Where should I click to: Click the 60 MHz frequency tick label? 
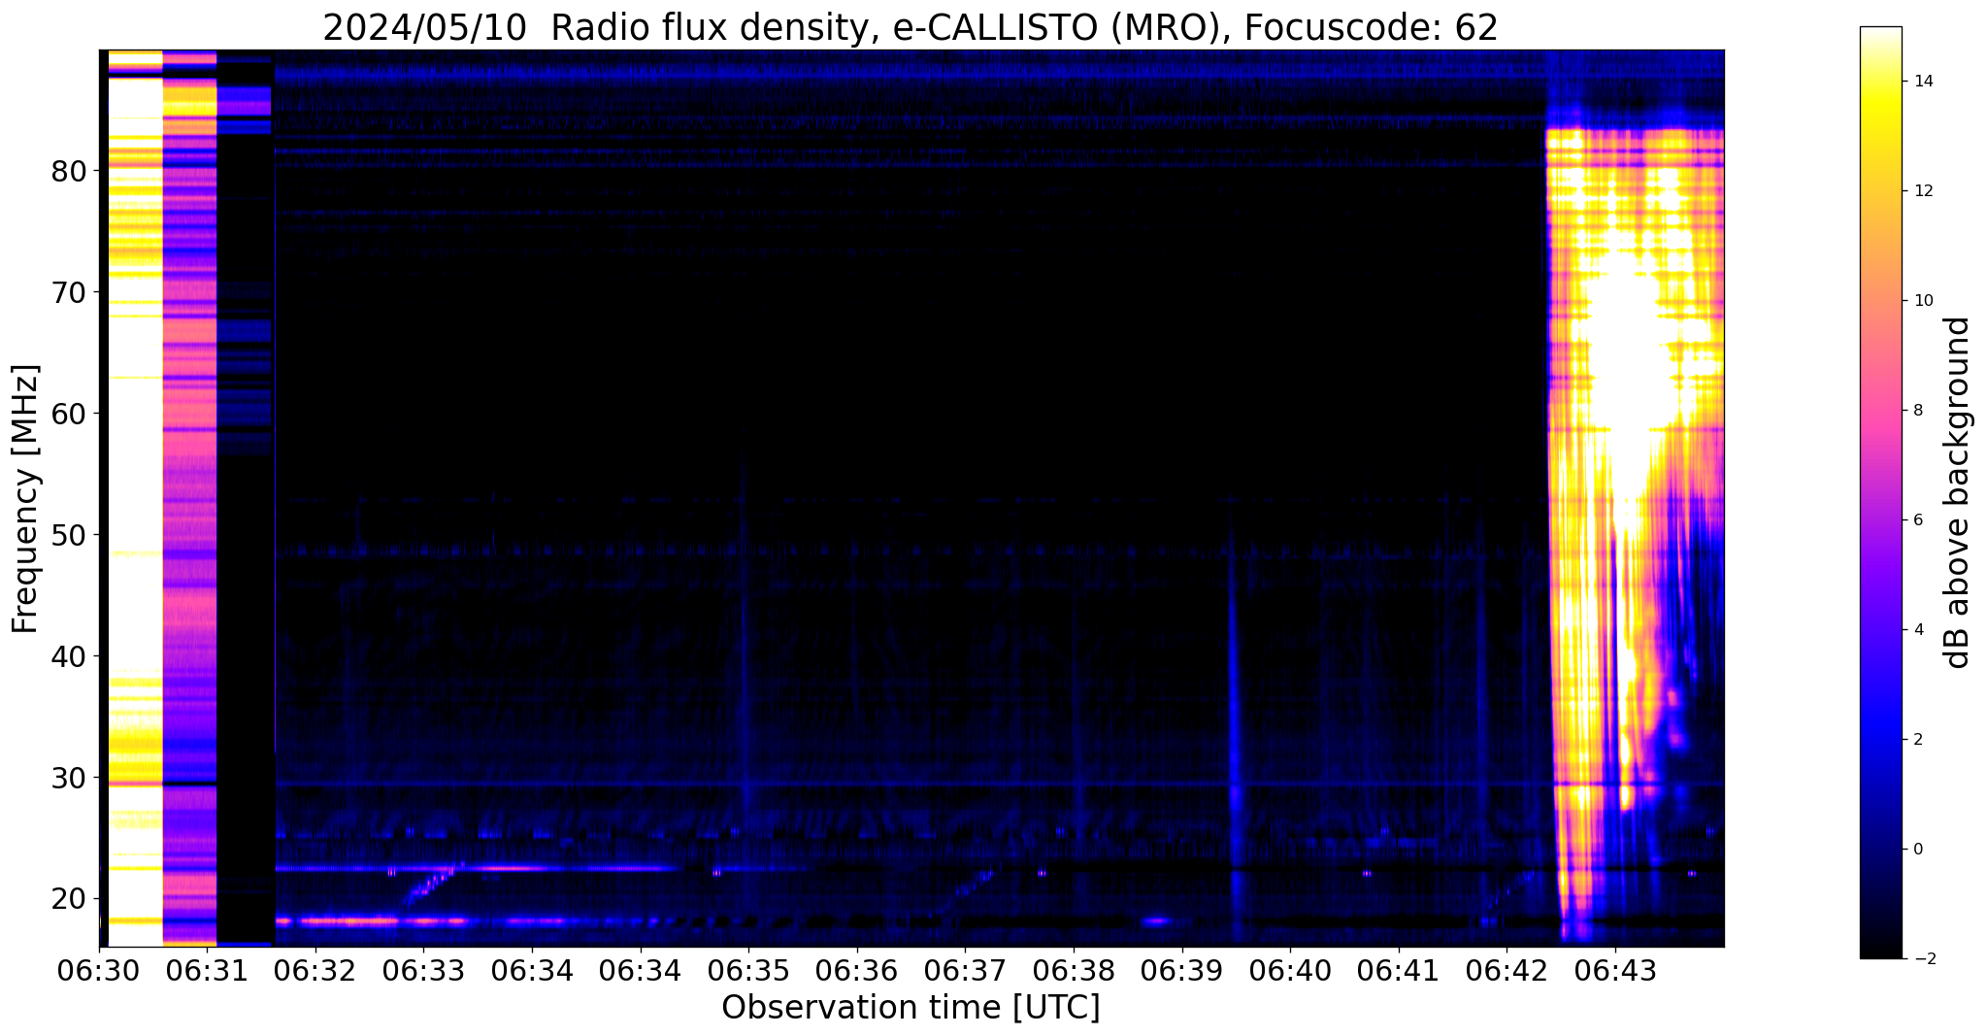click(x=68, y=414)
